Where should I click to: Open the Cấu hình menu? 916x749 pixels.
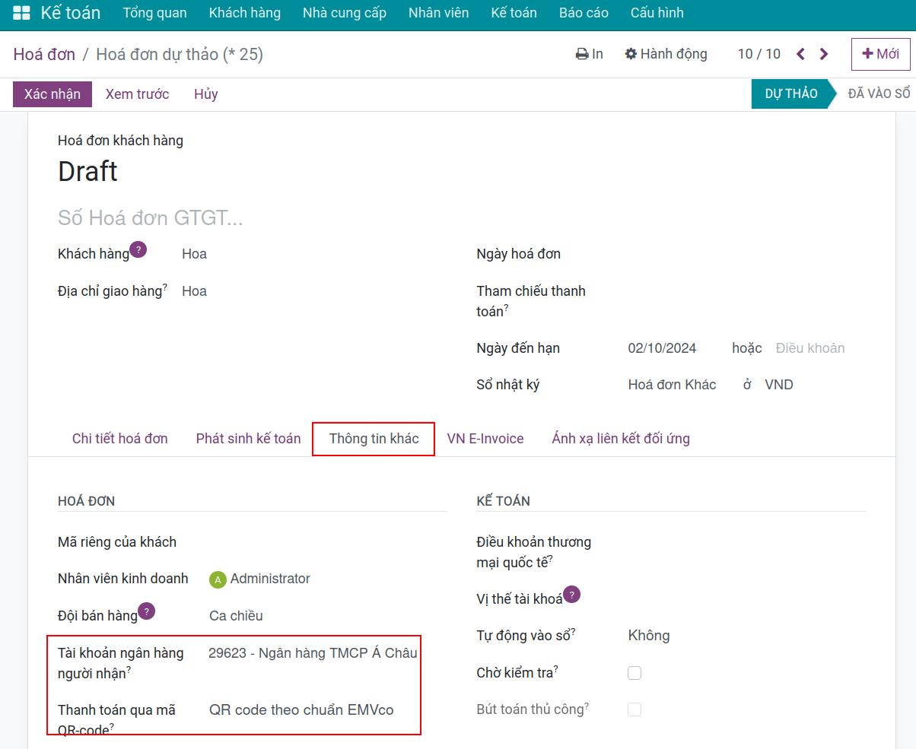[657, 13]
